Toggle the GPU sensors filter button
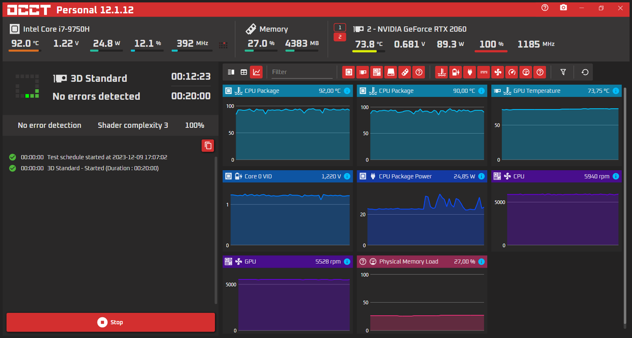The height and width of the screenshot is (338, 632). (363, 72)
